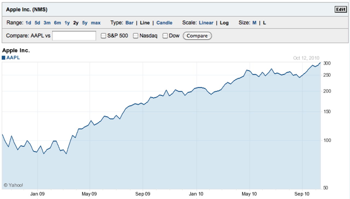Tick the Nasdaq checkbox

(x=136, y=36)
